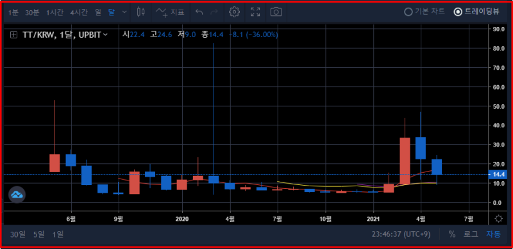Expand the timeframe dropdown chevron
Image resolution: width=513 pixels, height=249 pixels.
[124, 12]
